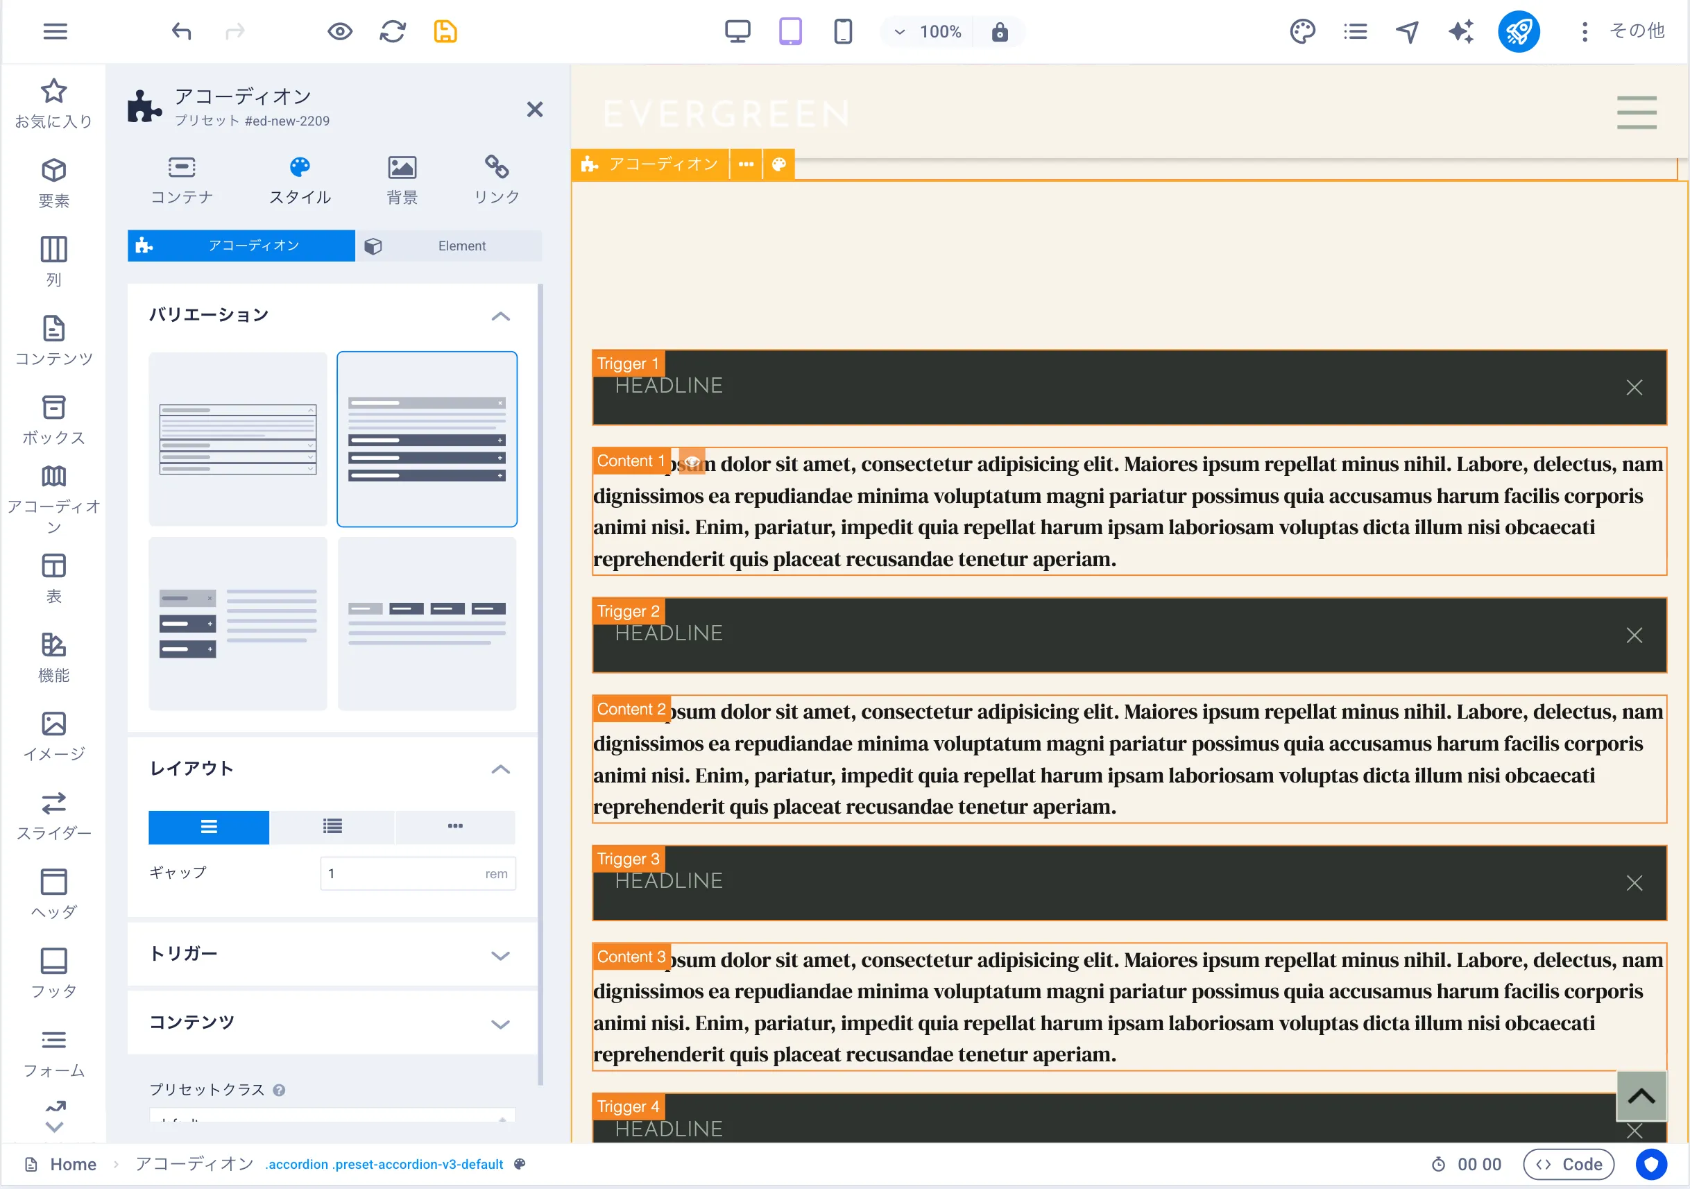Viewport: 1690px width, 1189px height.
Task: Save the page with the orange disk icon
Action: click(445, 32)
